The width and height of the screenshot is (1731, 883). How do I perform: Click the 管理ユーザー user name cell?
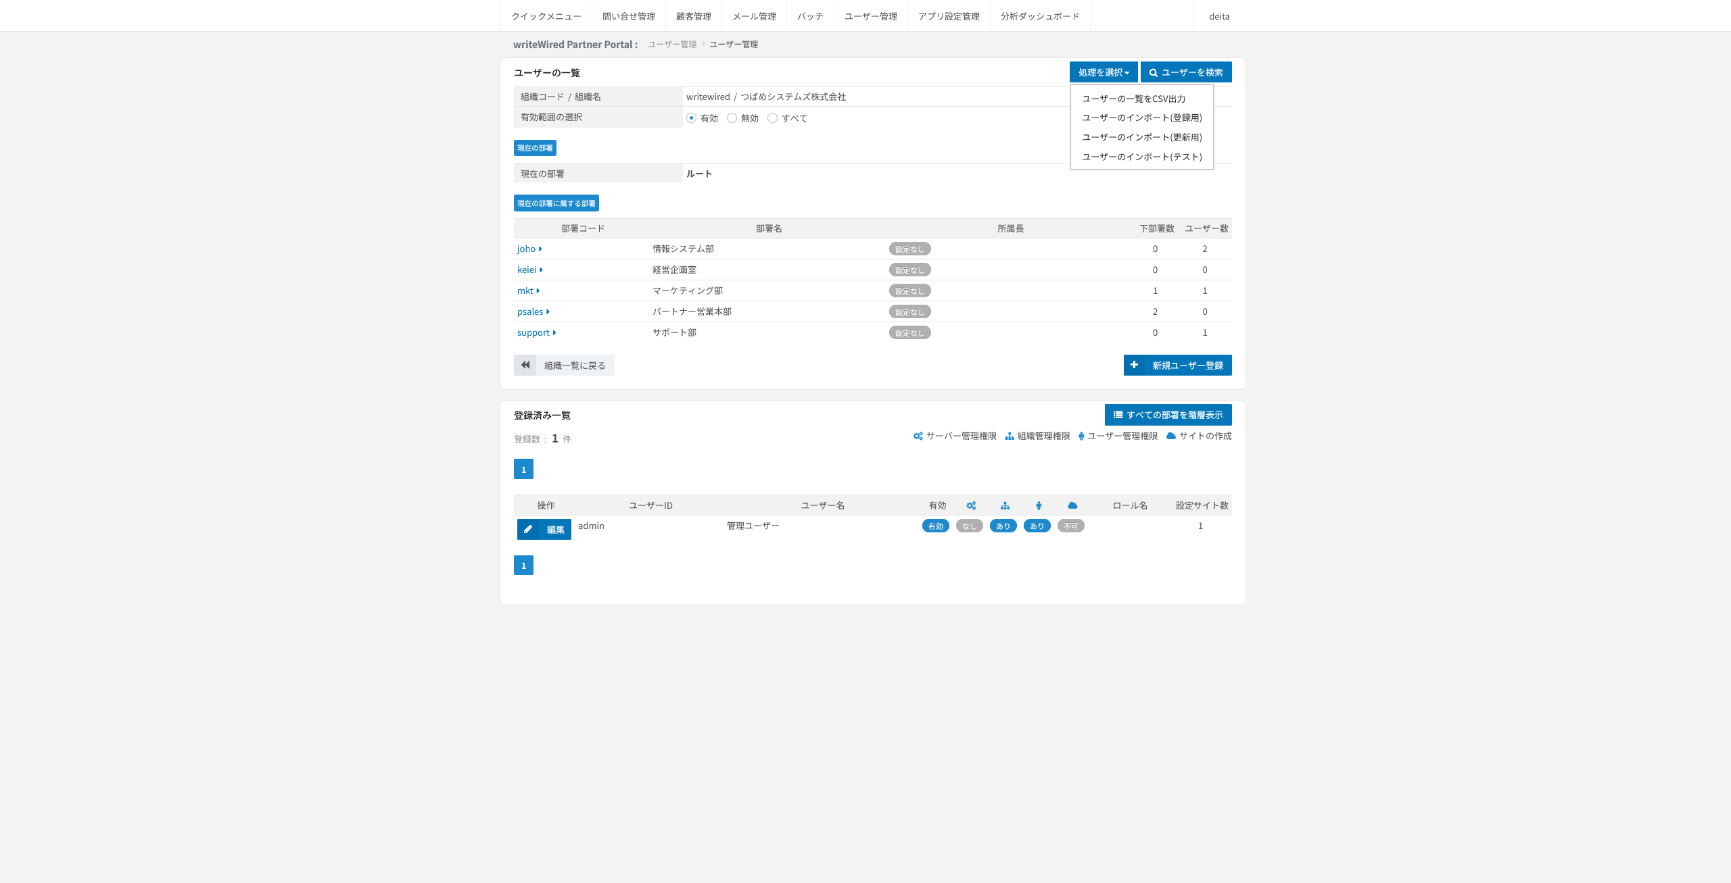point(753,526)
